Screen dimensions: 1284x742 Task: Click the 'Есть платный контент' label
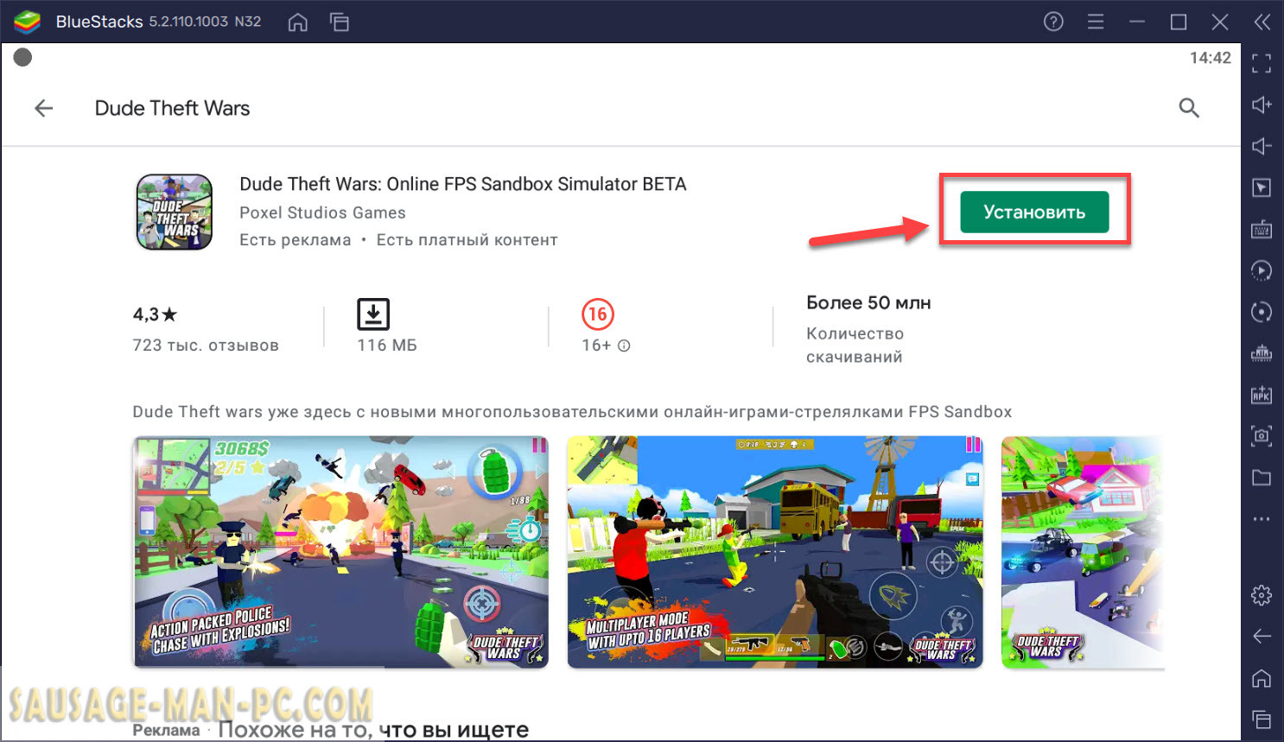pos(467,240)
